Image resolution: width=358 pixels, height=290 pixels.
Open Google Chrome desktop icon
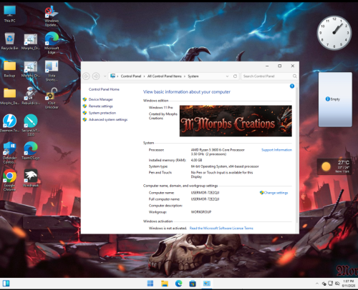click(9, 180)
